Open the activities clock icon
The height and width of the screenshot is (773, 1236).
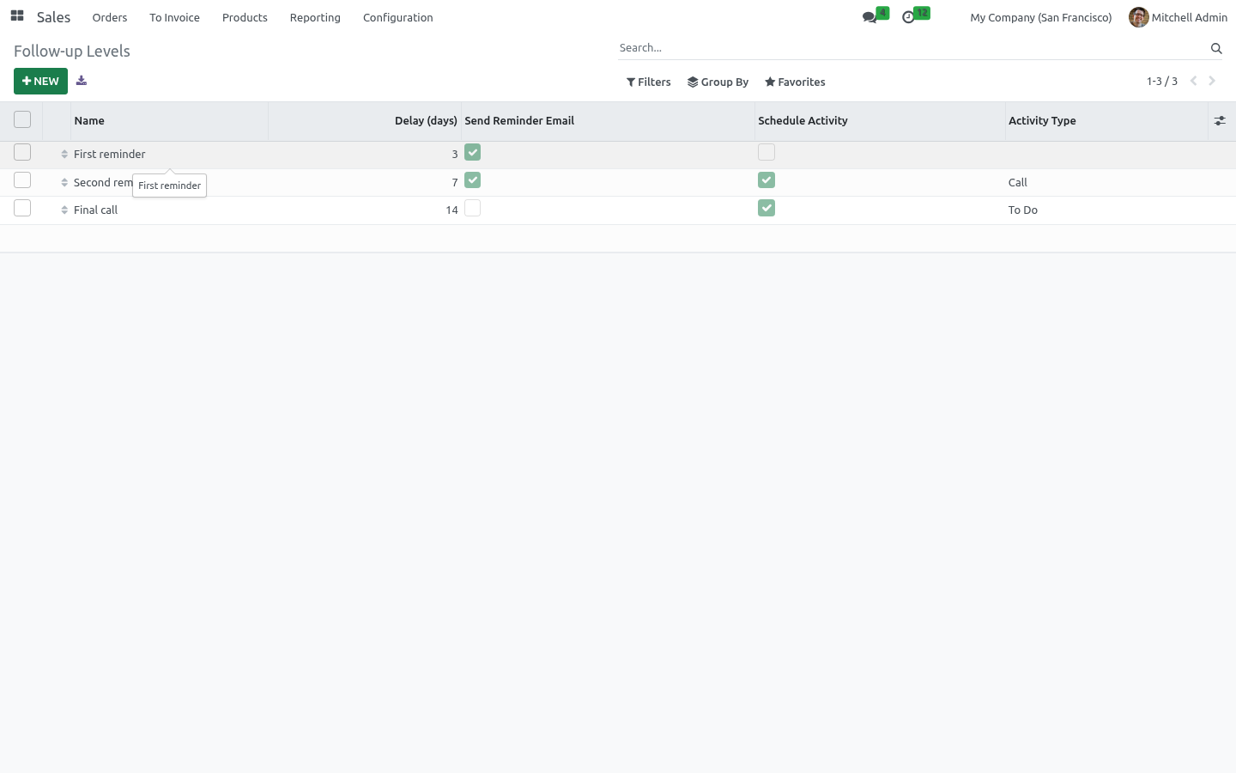[908, 17]
